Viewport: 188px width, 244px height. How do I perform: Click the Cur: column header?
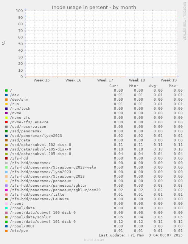click(x=114, y=86)
